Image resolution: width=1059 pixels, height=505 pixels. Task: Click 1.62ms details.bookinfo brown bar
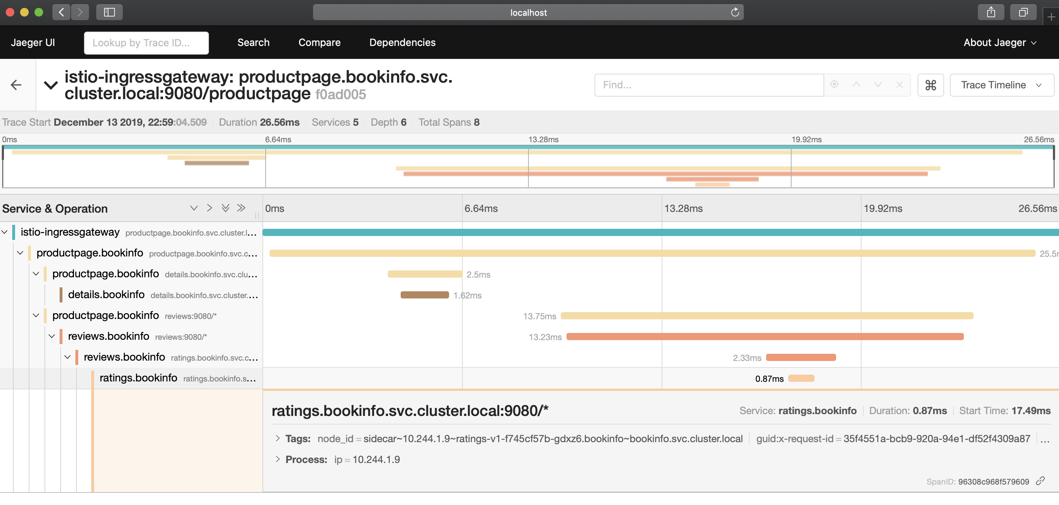pyautogui.click(x=425, y=295)
